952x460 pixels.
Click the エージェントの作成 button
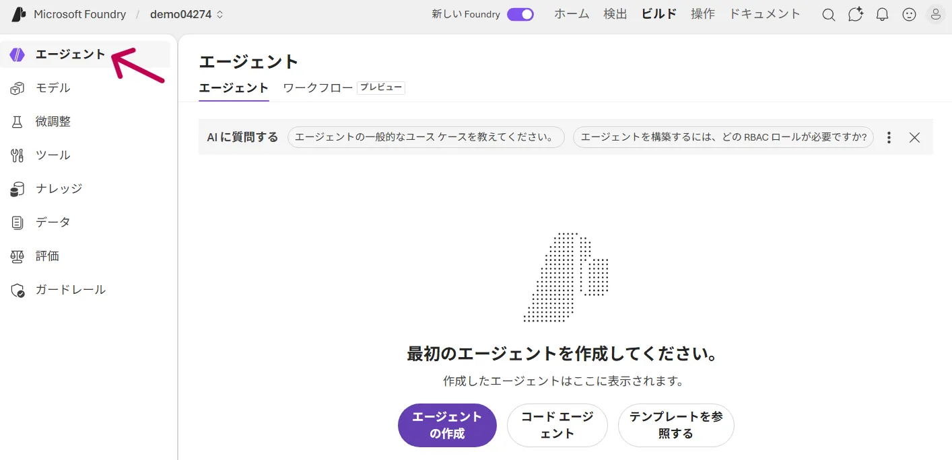point(447,425)
